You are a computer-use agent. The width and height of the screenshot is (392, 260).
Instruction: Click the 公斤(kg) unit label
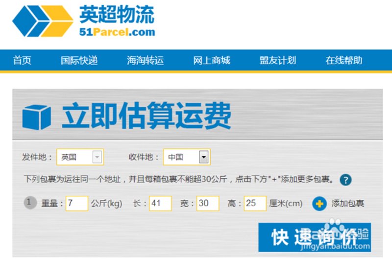tap(106, 204)
